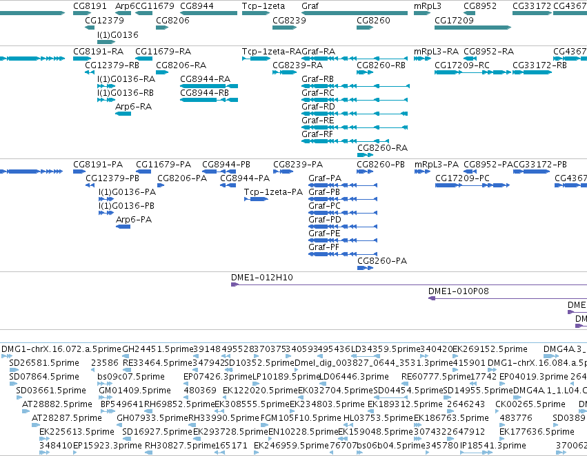Select the Tcp-1zeta-RA transcript label
This screenshot has width=587, height=456.
pos(271,51)
